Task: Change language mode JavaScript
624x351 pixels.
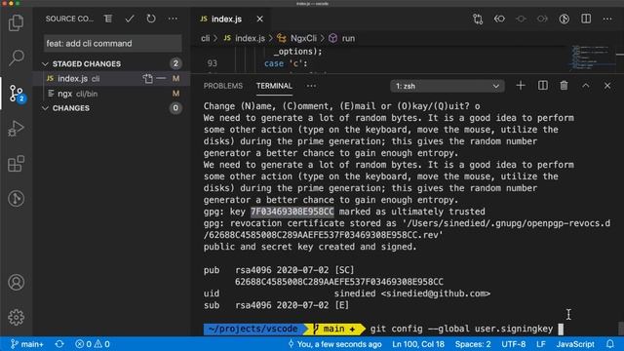Action: tap(575, 344)
